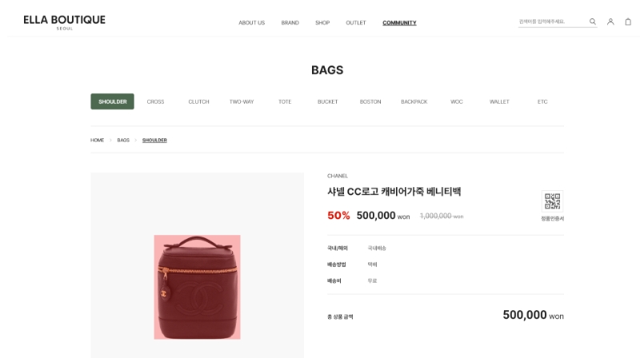Viewport: 640px width, 358px height.
Task: Click in the header search input field
Action: click(x=553, y=22)
